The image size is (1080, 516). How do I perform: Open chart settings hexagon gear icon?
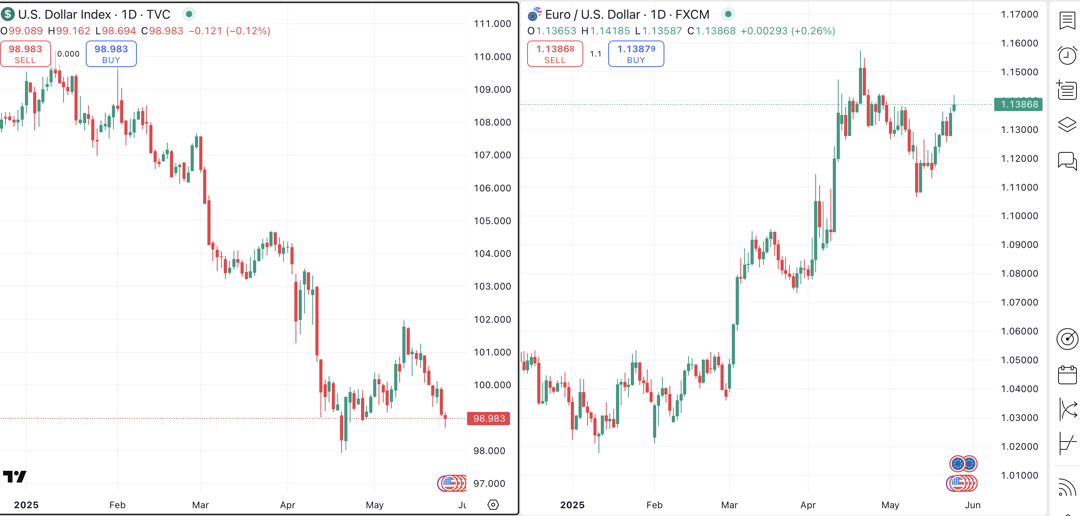click(x=493, y=505)
